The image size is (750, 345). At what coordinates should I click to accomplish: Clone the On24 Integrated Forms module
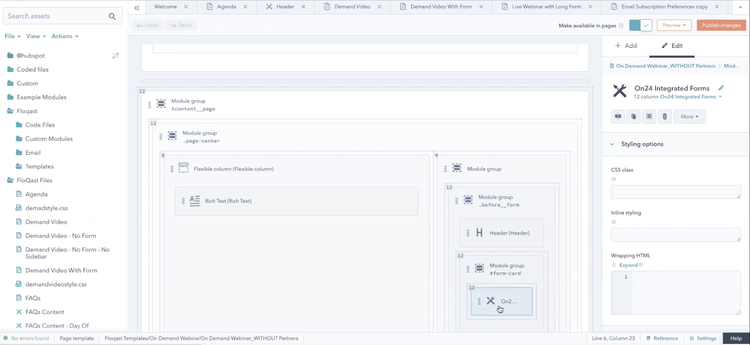coord(634,117)
